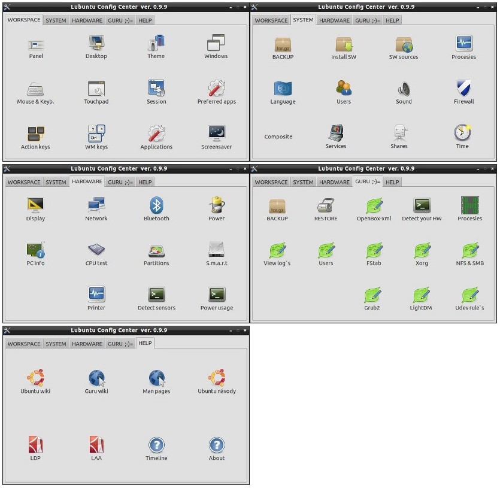
Task: Edit Grub2 icon
Action: (x=372, y=295)
